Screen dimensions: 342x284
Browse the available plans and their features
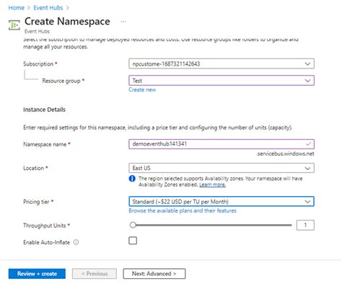tap(183, 210)
